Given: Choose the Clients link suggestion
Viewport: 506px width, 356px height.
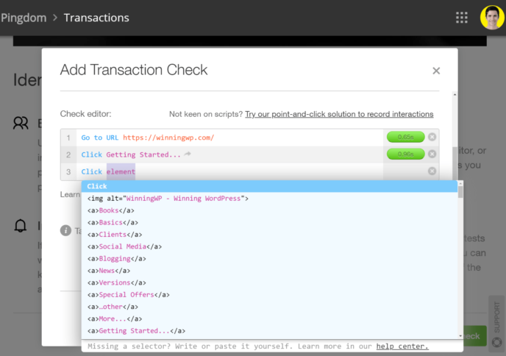Looking at the screenshot, I should tap(269, 235).
